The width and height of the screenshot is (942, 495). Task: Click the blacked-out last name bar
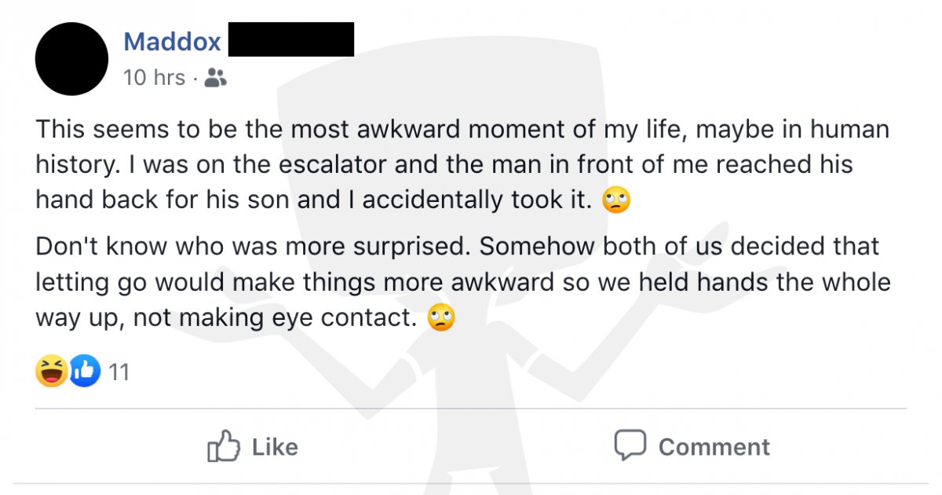(291, 39)
